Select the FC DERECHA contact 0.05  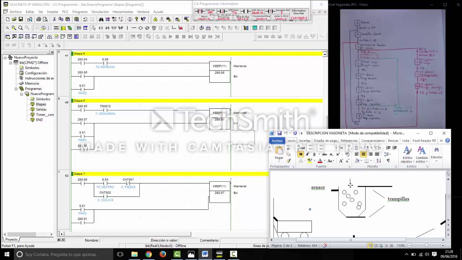tap(105, 63)
